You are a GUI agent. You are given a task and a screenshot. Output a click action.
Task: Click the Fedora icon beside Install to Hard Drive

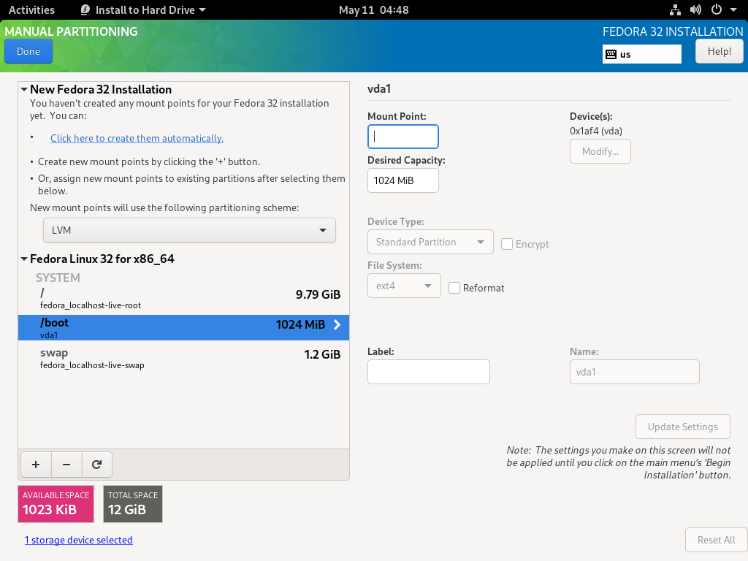pyautogui.click(x=85, y=9)
